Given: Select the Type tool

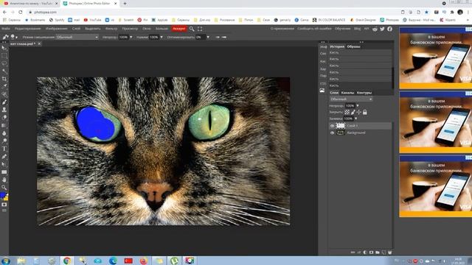Looking at the screenshot, I should pos(4,149).
